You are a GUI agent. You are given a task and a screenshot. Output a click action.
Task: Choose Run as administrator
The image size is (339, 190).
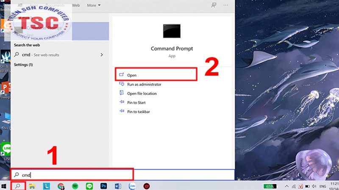[x=144, y=84]
